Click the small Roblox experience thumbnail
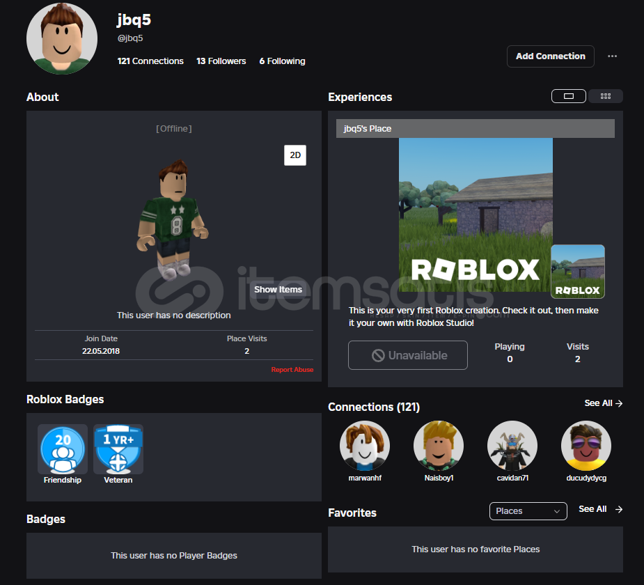Viewport: 644px width, 585px height. [577, 272]
